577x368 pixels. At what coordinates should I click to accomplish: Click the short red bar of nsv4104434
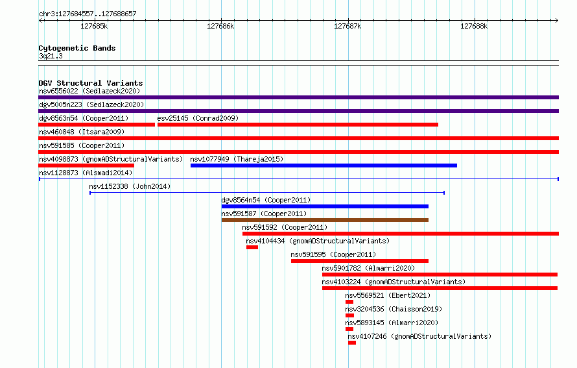point(252,247)
